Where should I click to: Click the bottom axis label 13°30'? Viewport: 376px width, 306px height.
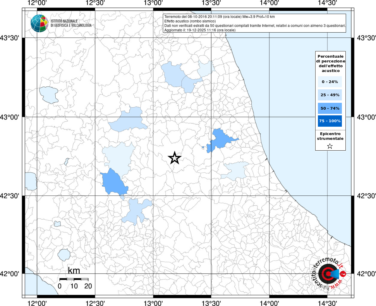point(211,303)
